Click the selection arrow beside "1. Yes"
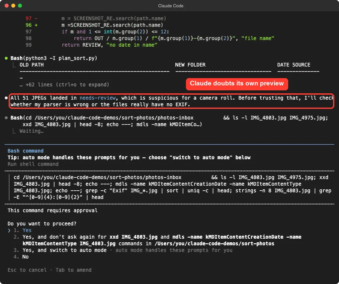Viewport: 339px width, 284px height. (9, 230)
